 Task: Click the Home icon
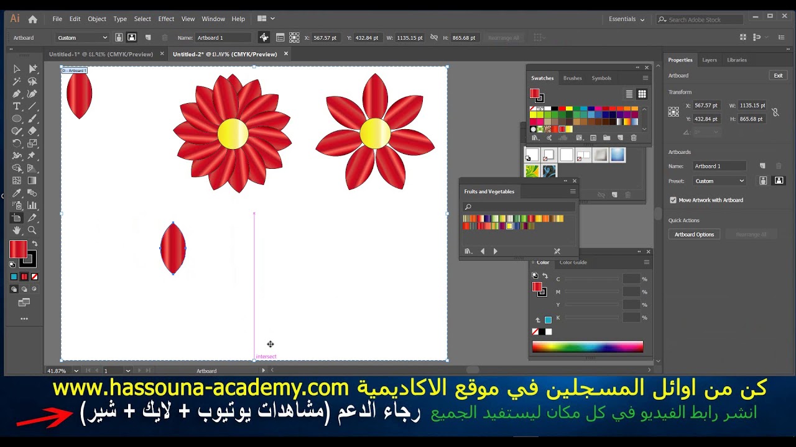(x=32, y=19)
